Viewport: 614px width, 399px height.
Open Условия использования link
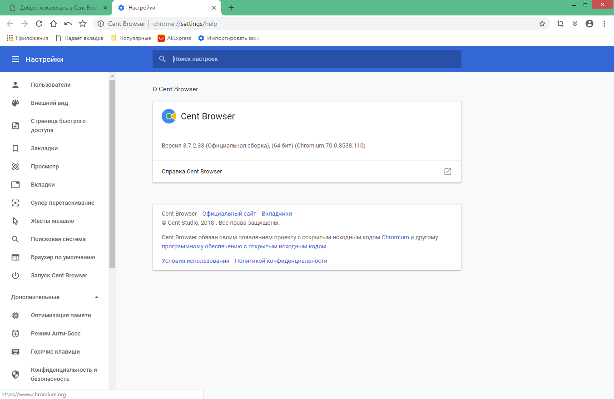point(195,261)
